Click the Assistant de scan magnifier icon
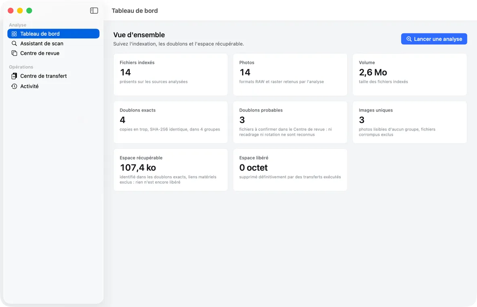 pos(14,44)
